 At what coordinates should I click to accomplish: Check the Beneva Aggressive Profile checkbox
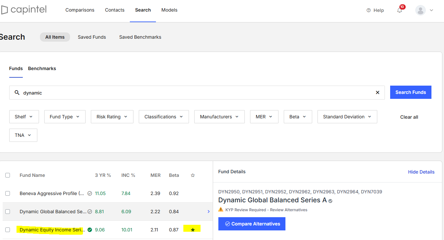click(8, 193)
